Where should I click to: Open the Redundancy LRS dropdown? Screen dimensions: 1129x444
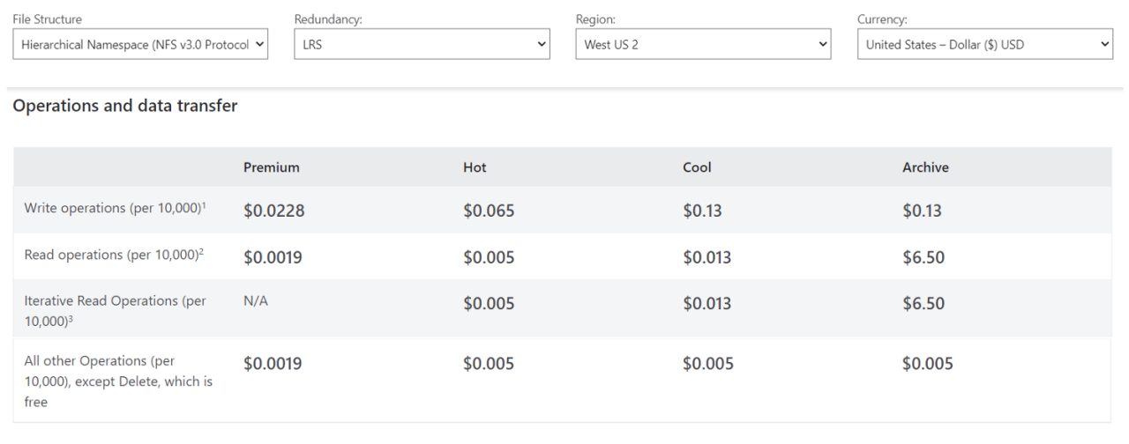(x=422, y=44)
